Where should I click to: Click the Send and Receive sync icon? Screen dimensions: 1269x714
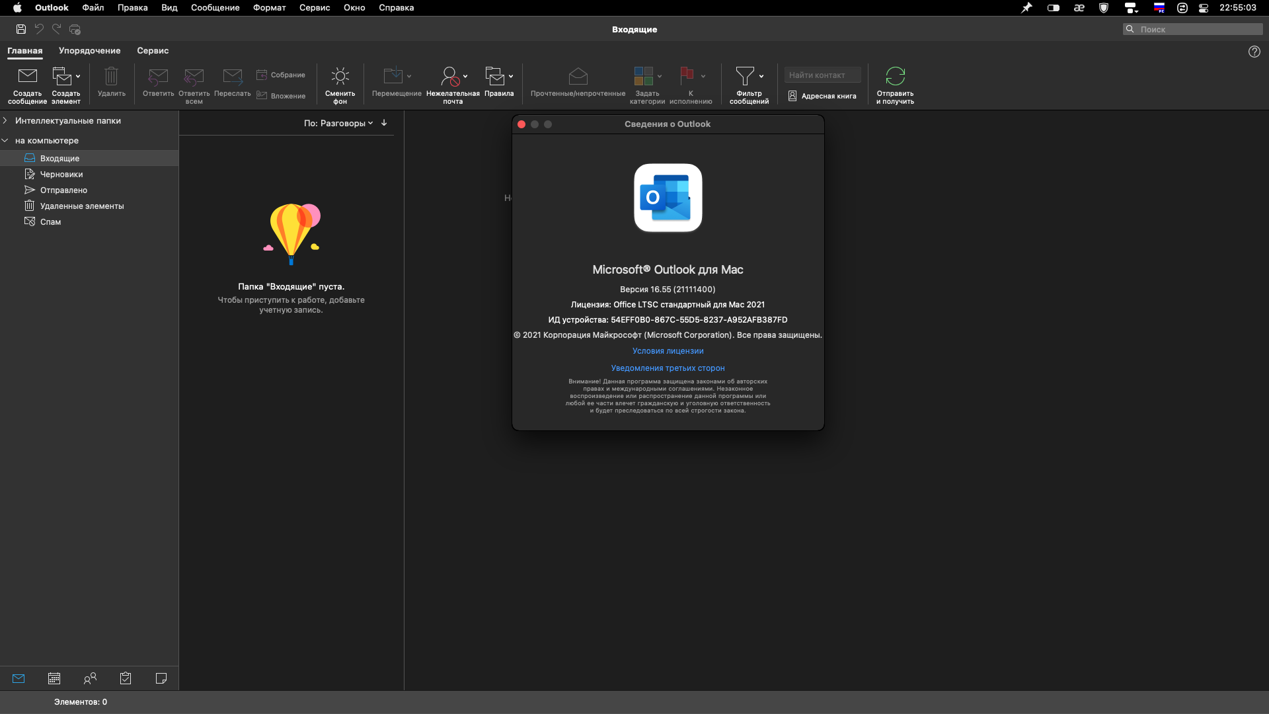(x=895, y=76)
